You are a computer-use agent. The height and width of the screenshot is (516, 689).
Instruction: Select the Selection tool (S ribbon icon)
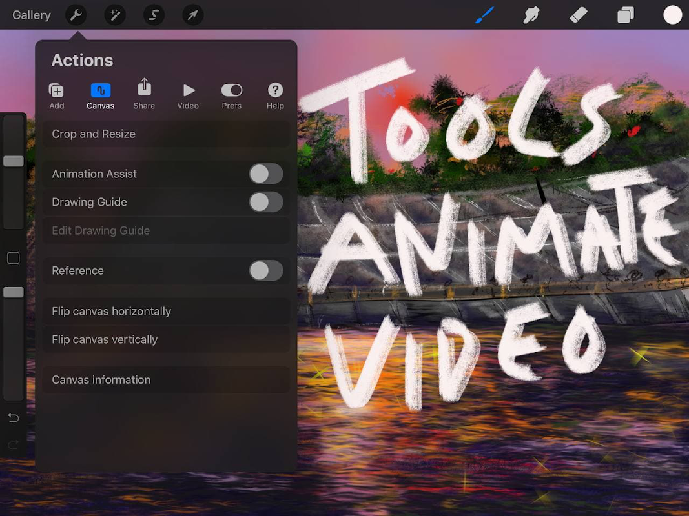tap(154, 15)
